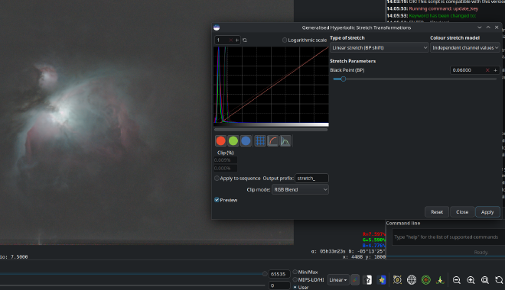Click the astrometry annotation target icon

point(397,280)
